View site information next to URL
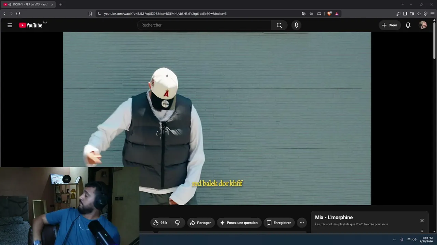The image size is (437, 245). click(x=99, y=14)
